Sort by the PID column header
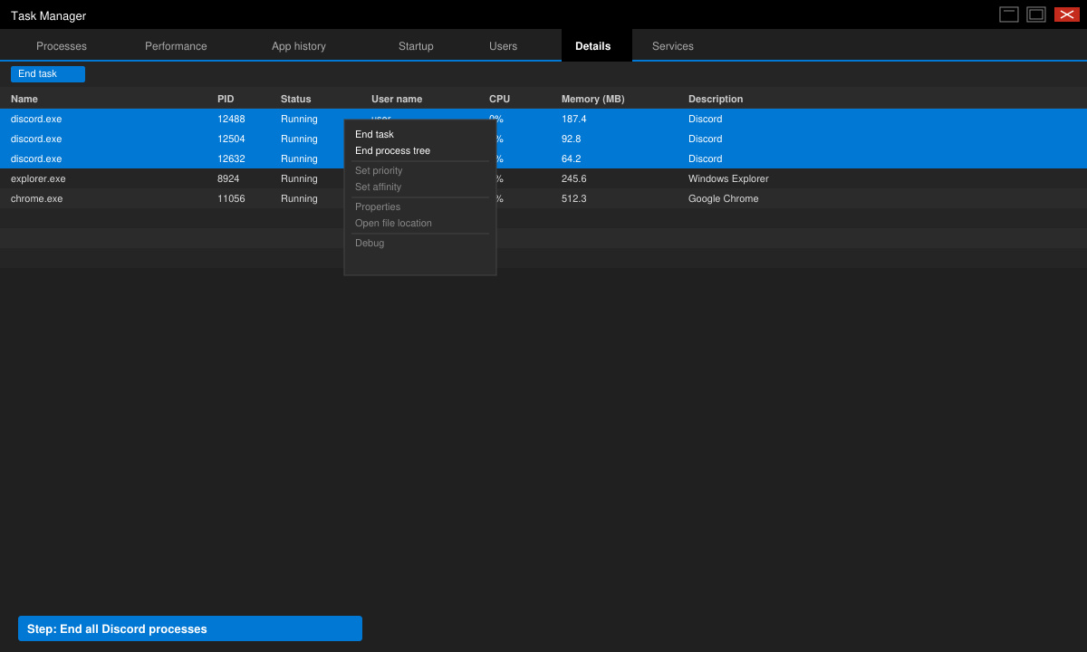 [226, 99]
